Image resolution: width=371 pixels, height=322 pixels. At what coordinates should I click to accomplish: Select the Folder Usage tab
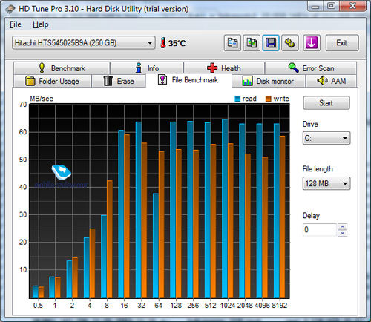coord(53,81)
